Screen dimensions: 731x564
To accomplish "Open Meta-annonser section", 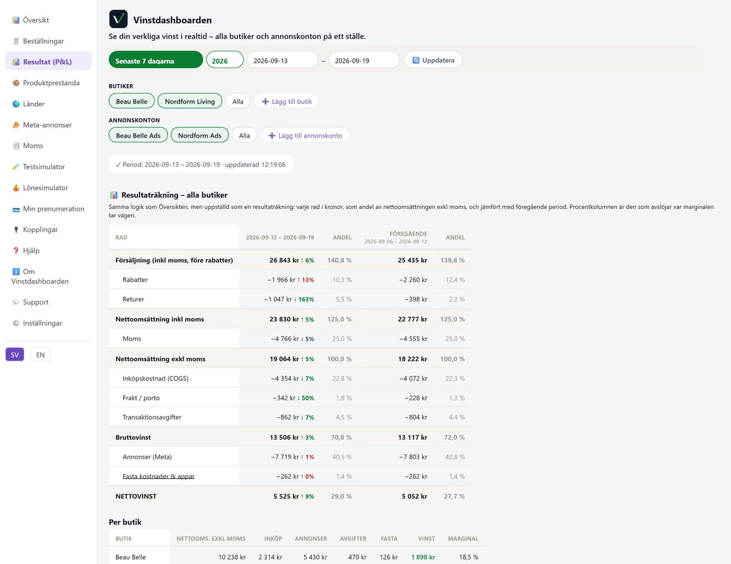I will pyautogui.click(x=48, y=125).
